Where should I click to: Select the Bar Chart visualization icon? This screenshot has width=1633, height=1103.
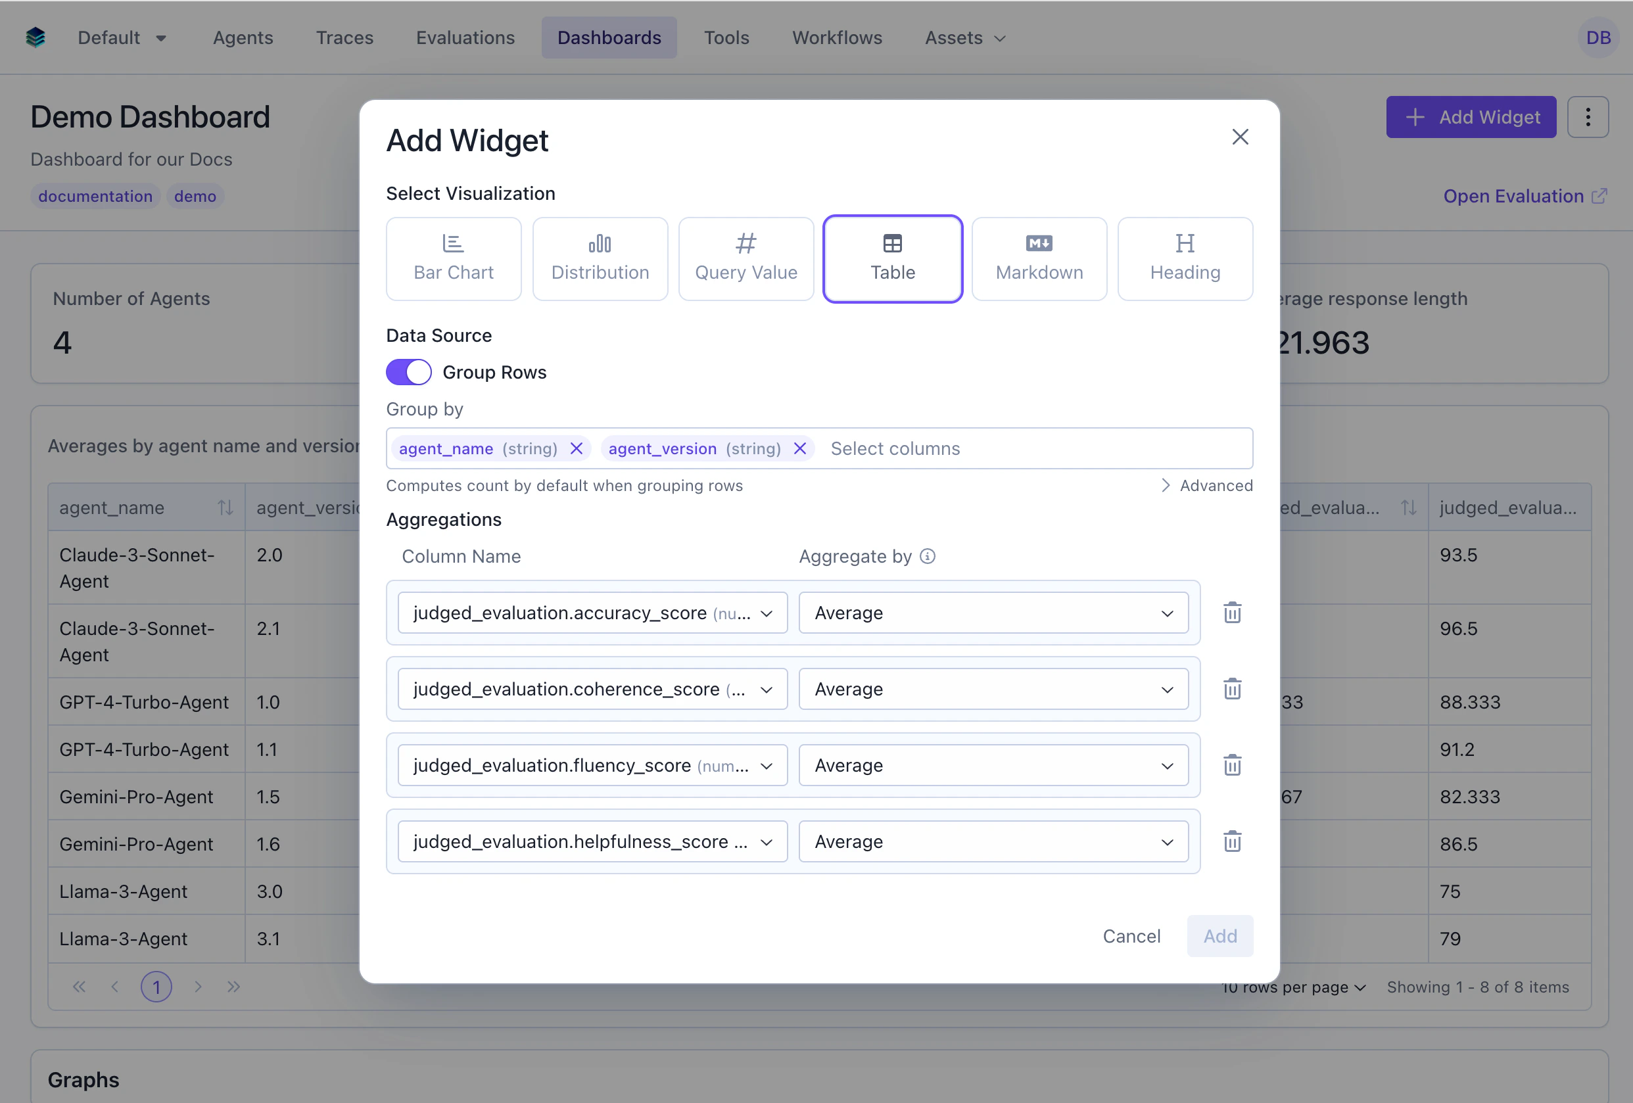point(453,258)
